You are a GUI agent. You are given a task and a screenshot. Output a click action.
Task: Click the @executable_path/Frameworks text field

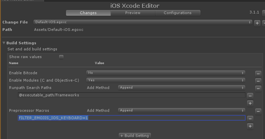131,95
